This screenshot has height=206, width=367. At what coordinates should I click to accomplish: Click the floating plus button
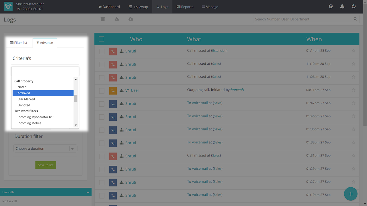350,194
